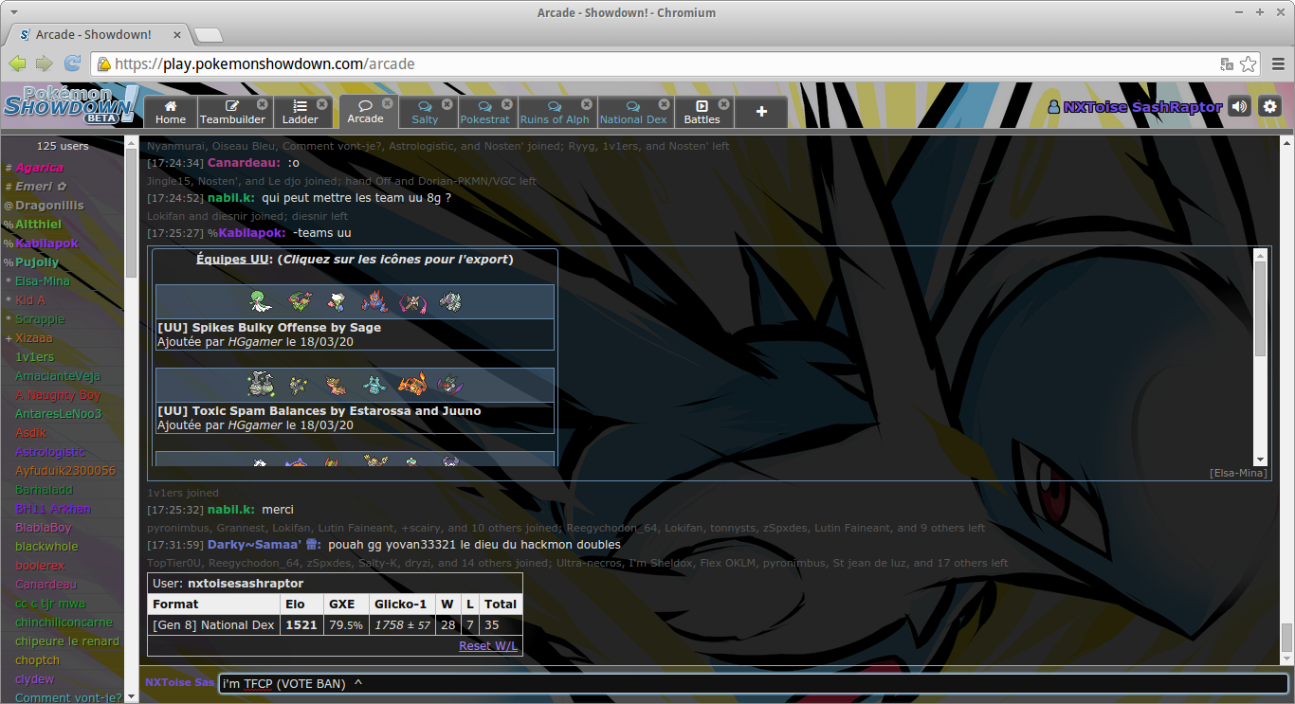This screenshot has width=1295, height=704.
Task: Close the National Dex room tab
Action: click(664, 104)
